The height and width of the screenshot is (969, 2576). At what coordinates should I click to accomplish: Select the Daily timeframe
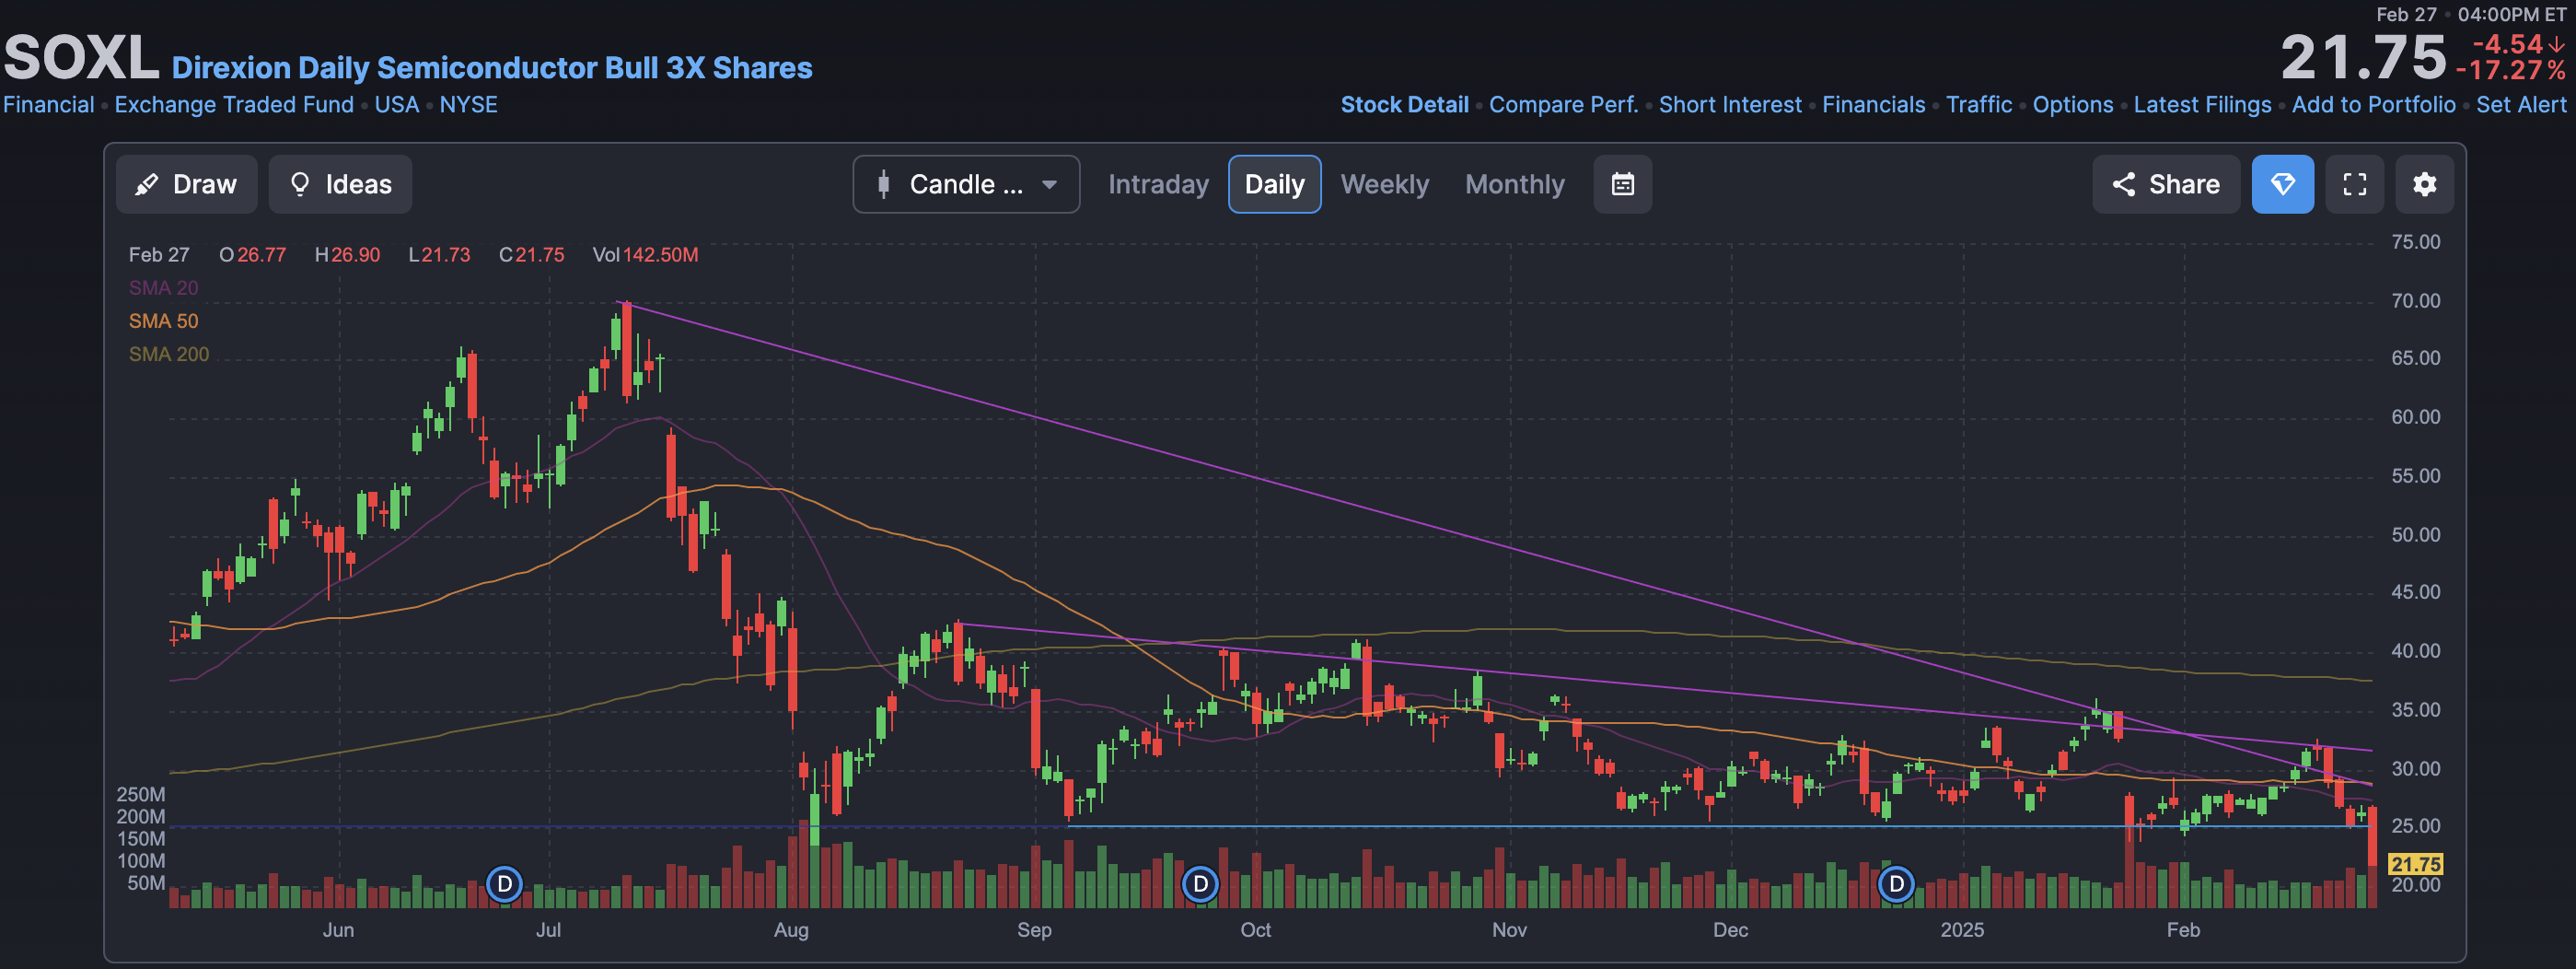click(1274, 184)
